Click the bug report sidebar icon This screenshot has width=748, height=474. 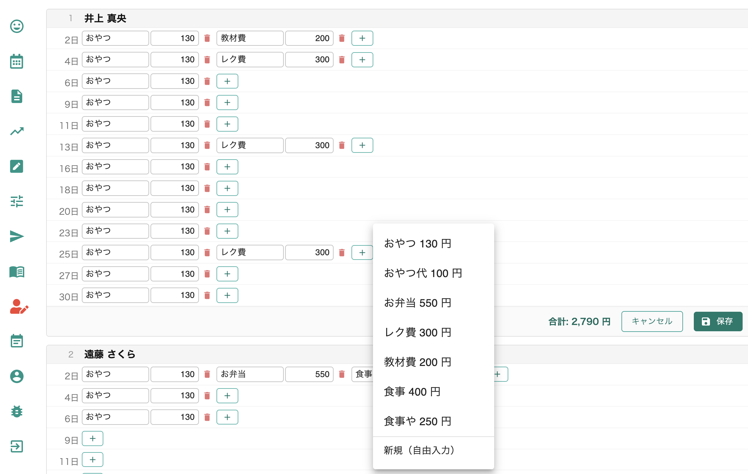(x=16, y=411)
